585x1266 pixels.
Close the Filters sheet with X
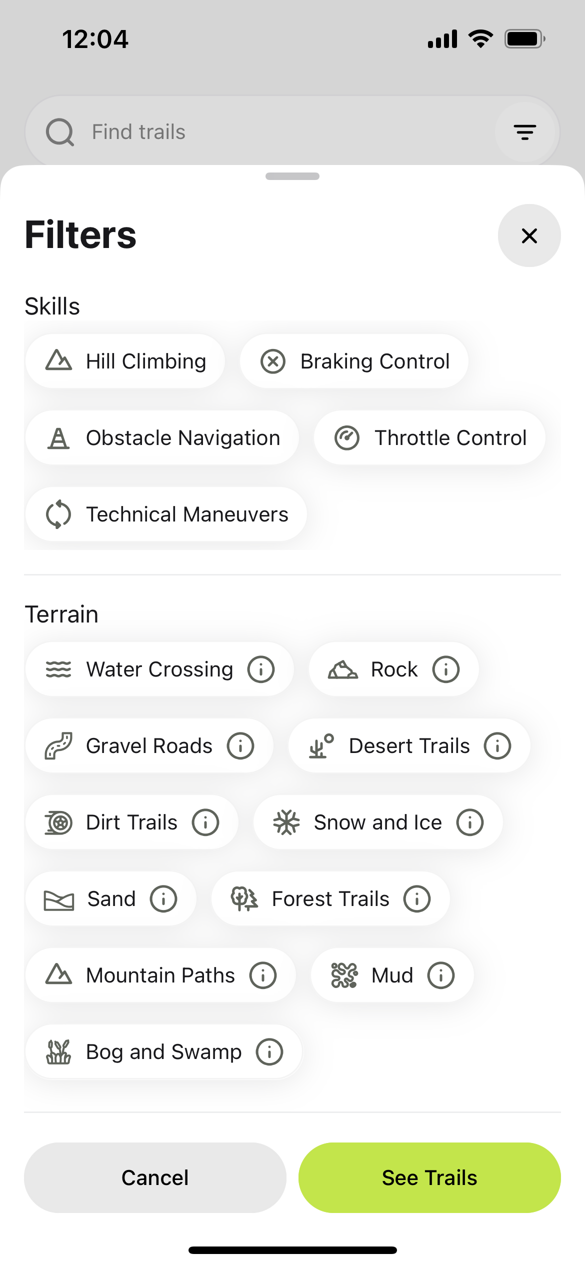(x=529, y=235)
